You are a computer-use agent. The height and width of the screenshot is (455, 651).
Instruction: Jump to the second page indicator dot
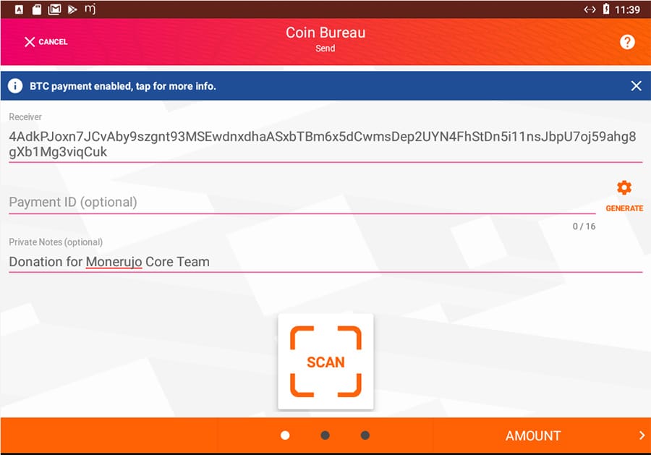pos(325,435)
